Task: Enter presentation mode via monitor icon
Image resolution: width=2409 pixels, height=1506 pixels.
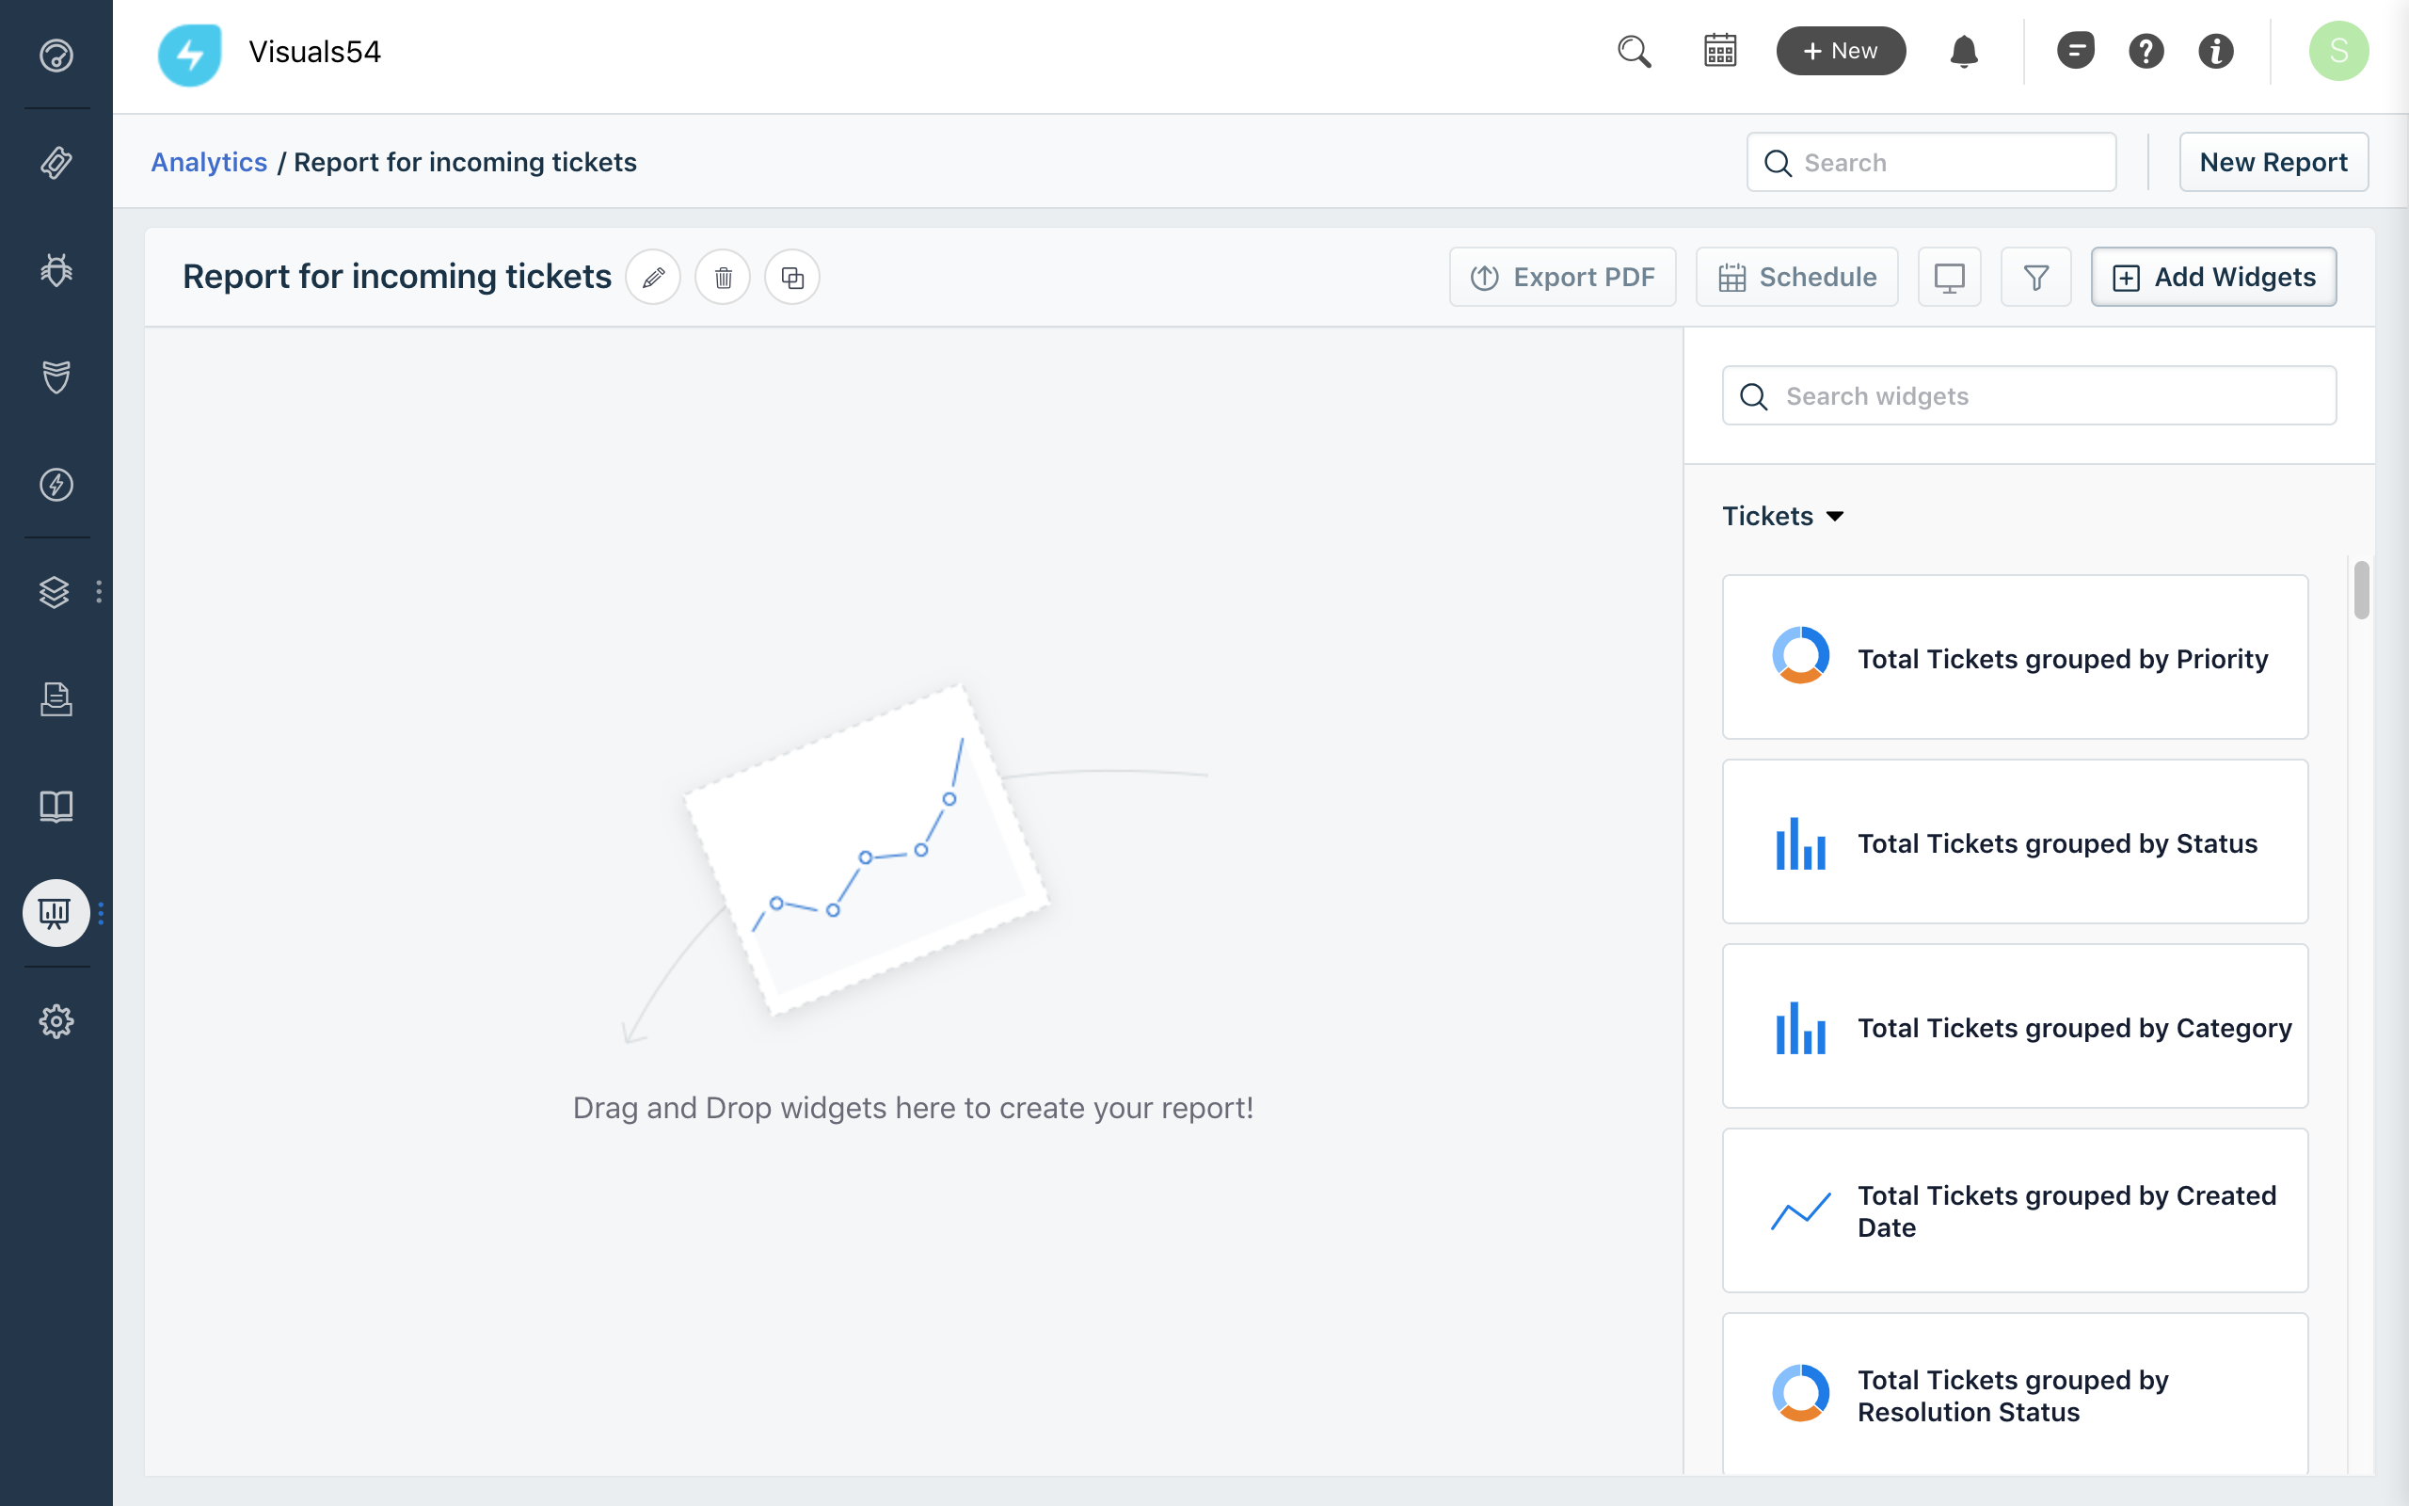Action: coord(1949,277)
